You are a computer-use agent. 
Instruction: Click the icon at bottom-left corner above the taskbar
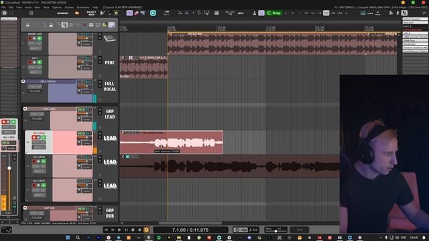[6, 230]
